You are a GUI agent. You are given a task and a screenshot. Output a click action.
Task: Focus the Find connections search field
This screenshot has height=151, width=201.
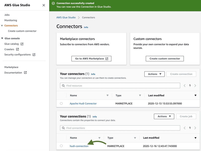[120, 128]
